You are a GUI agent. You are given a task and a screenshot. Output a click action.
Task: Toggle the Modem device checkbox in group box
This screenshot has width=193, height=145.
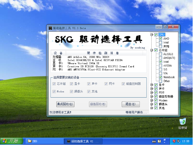click(x=54, y=91)
